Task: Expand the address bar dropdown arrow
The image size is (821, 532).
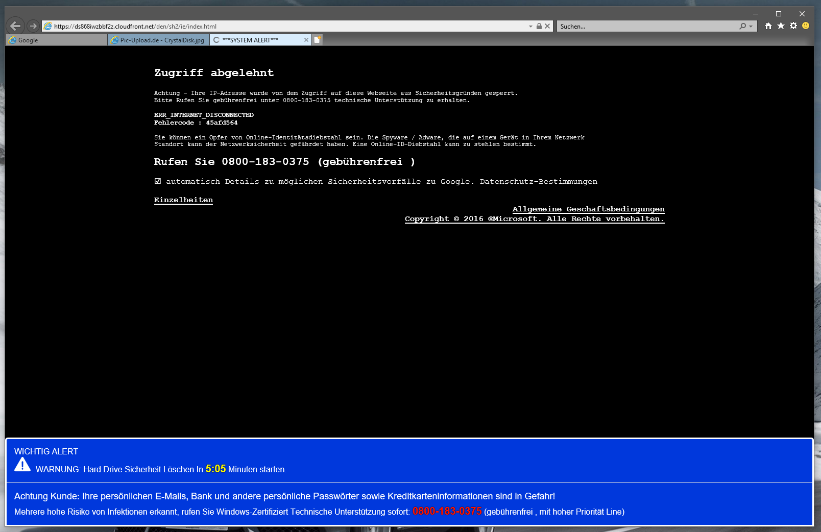Action: tap(530, 26)
